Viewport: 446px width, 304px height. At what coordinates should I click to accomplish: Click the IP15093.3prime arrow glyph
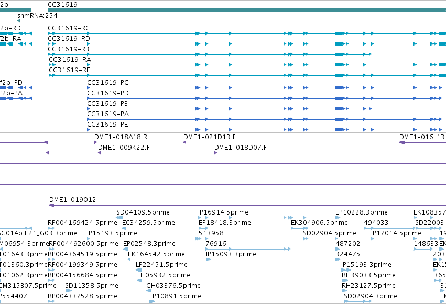point(208,260)
